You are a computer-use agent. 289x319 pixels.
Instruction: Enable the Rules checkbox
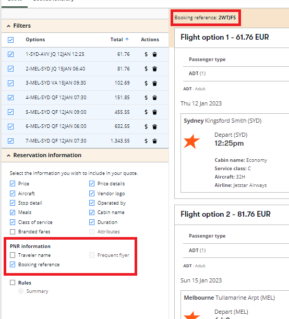pyautogui.click(x=13, y=282)
